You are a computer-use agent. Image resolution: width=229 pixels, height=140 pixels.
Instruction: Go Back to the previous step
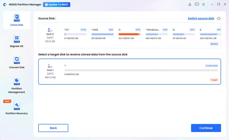point(53,128)
